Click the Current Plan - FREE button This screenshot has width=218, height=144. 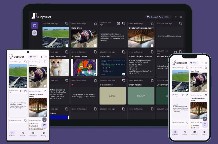pos(158,17)
